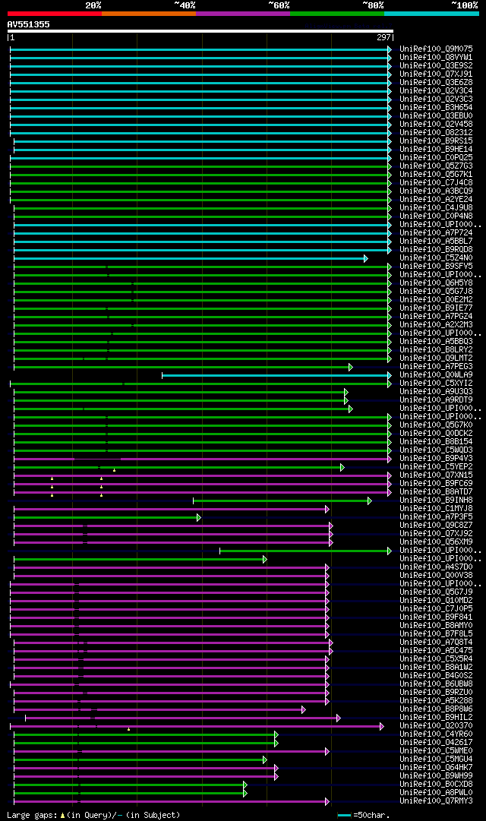The image size is (486, 821).
Task: Select label UniRef100_Q6H5Y8
Action: (x=436, y=283)
